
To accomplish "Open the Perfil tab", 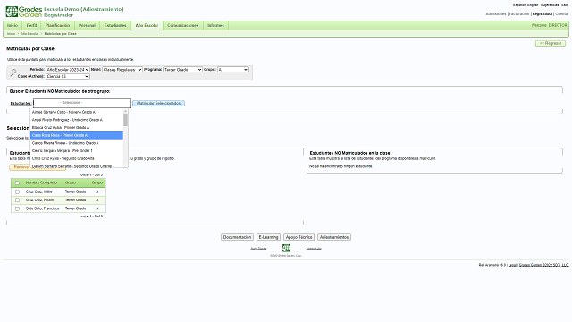I will [32, 25].
